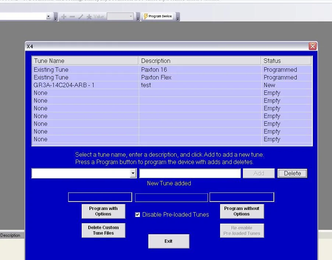Click the star toolbar icon beside Value
The width and height of the screenshot is (332, 260).
point(89,17)
